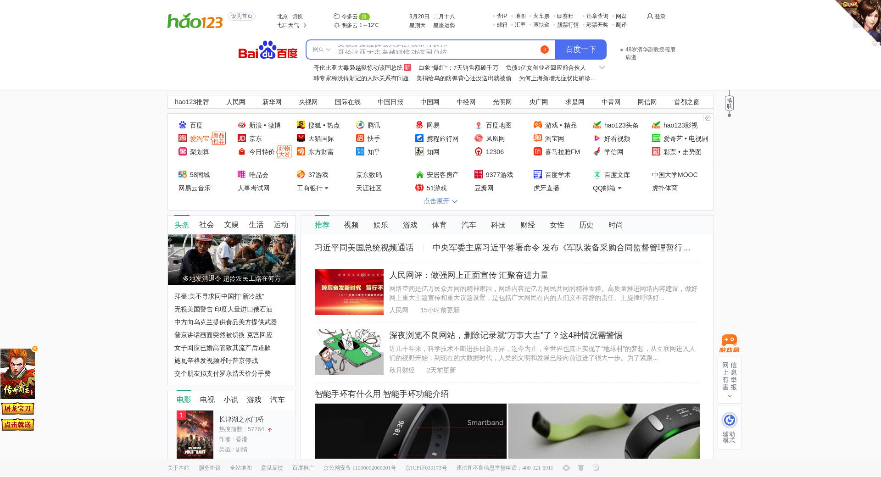Viewport: 881px width, 477px height.
Task: Expand more sites with 点击展开
Action: [440, 201]
